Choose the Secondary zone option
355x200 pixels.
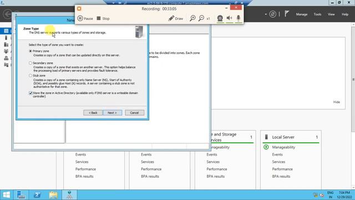31,63
